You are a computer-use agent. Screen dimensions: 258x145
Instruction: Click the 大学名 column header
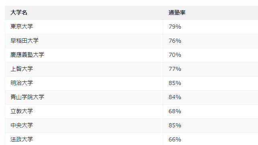point(84,13)
